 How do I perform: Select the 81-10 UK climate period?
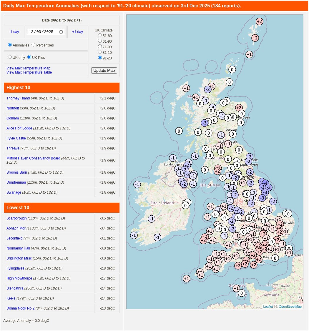(x=100, y=52)
